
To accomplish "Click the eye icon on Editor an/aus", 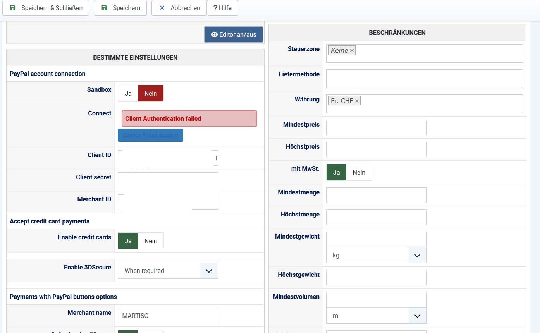I will (x=214, y=34).
